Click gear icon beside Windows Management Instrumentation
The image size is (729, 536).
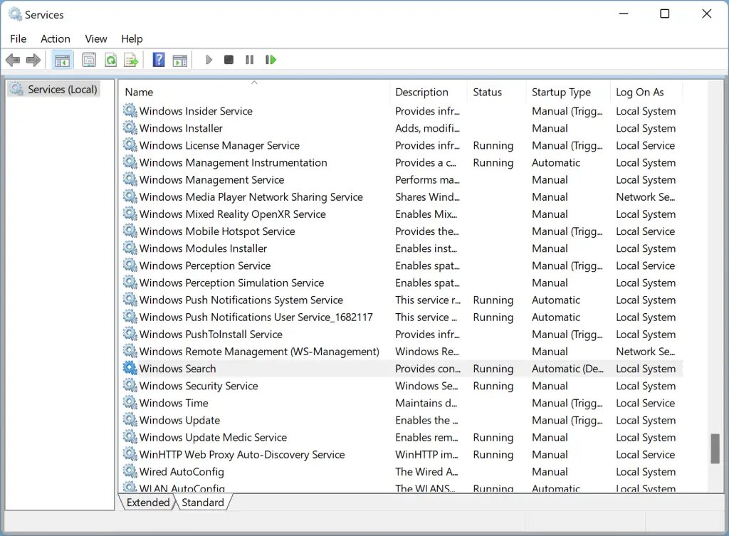tap(130, 162)
